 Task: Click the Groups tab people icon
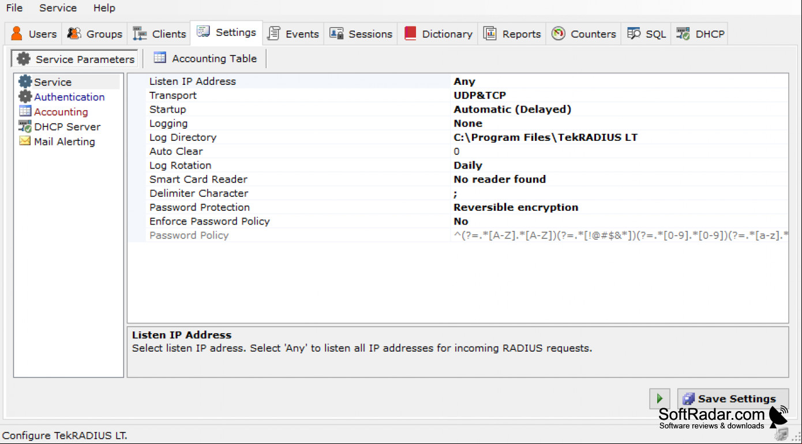pos(74,33)
